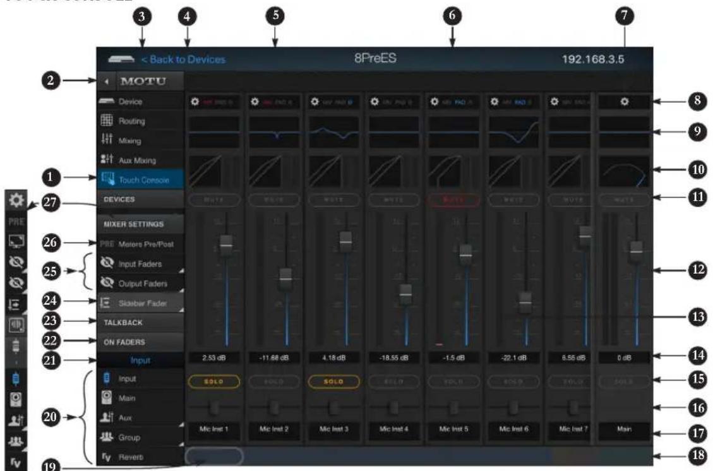Toggle Input Faders visibility eye
Image resolution: width=713 pixels, height=471 pixels.
pos(107,263)
